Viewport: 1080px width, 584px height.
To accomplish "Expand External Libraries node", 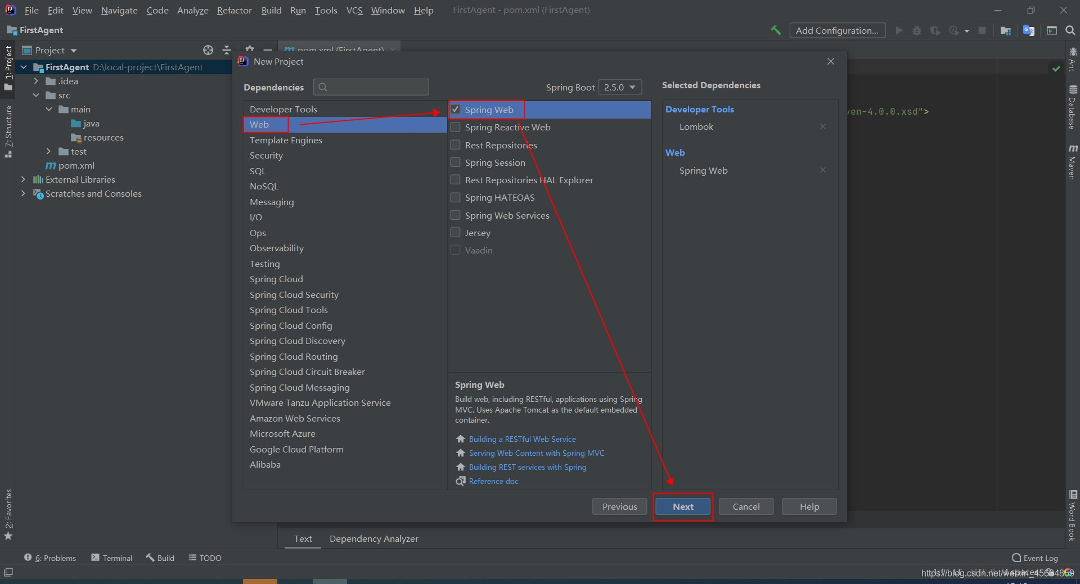I will [24, 179].
